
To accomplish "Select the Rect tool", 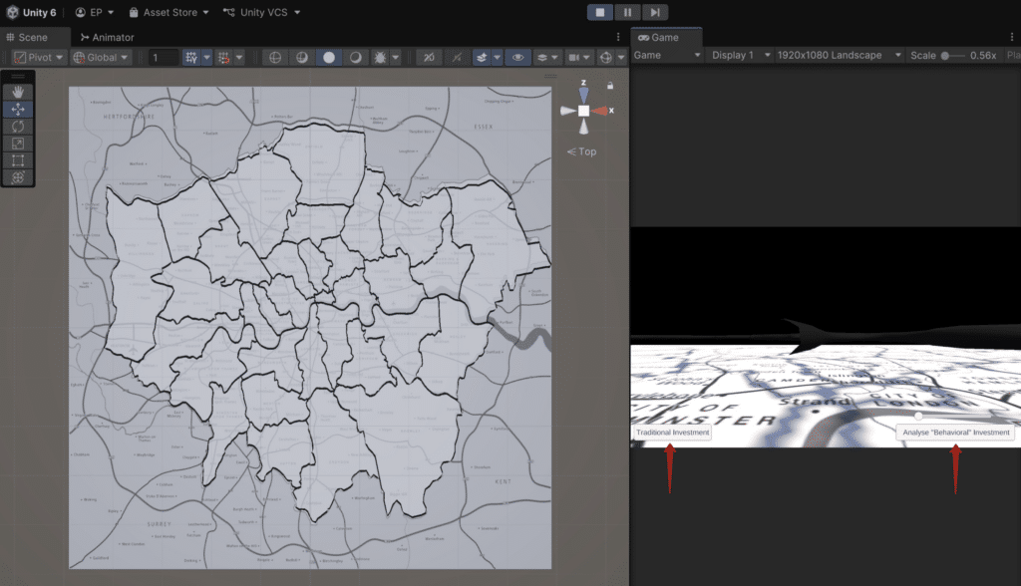I will (18, 159).
